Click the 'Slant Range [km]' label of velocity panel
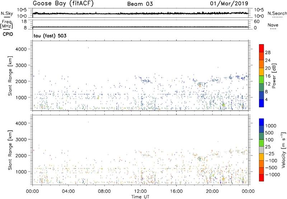 10,150
